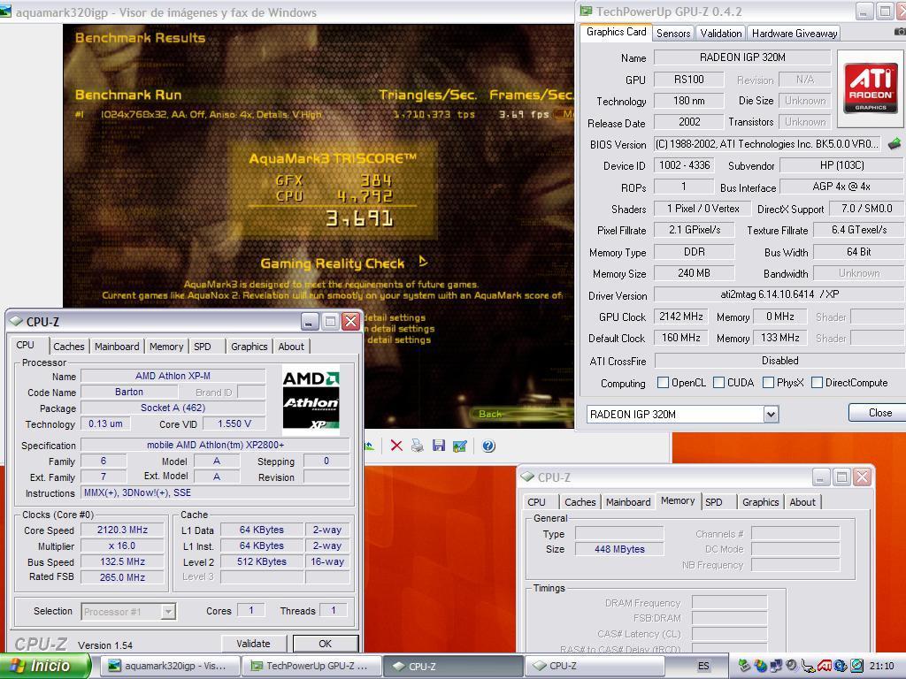
Task: Click the ES language indicator on taskbar
Action: [703, 666]
